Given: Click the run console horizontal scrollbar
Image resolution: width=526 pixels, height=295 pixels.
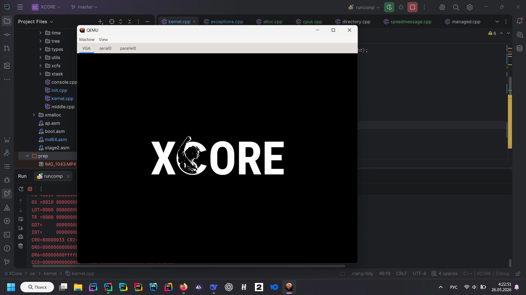Looking at the screenshot, I should 189,266.
